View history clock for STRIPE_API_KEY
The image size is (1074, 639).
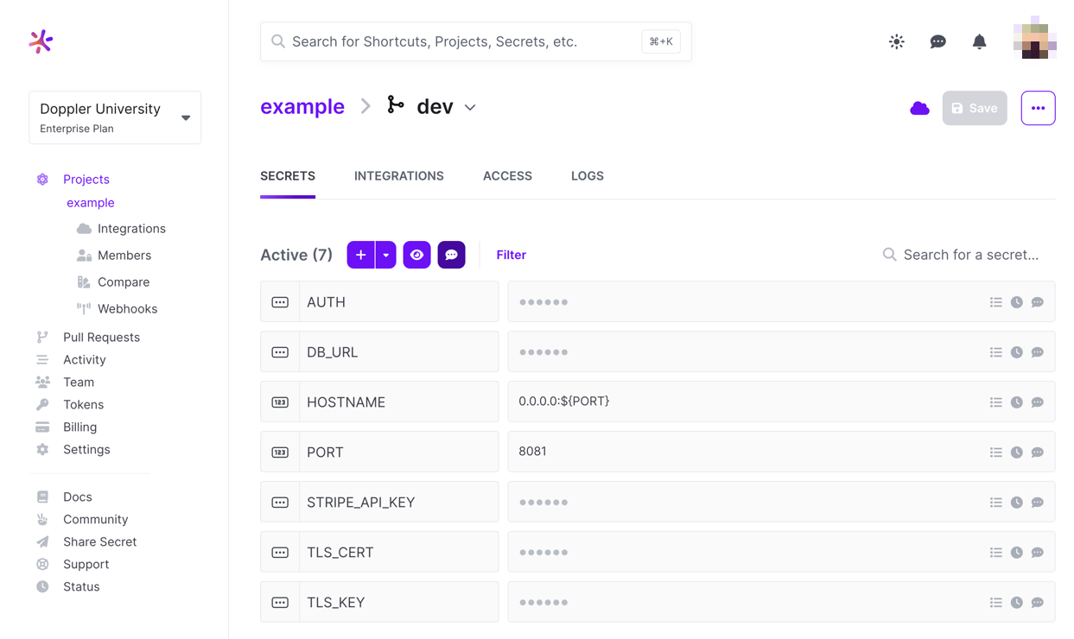tap(1017, 503)
